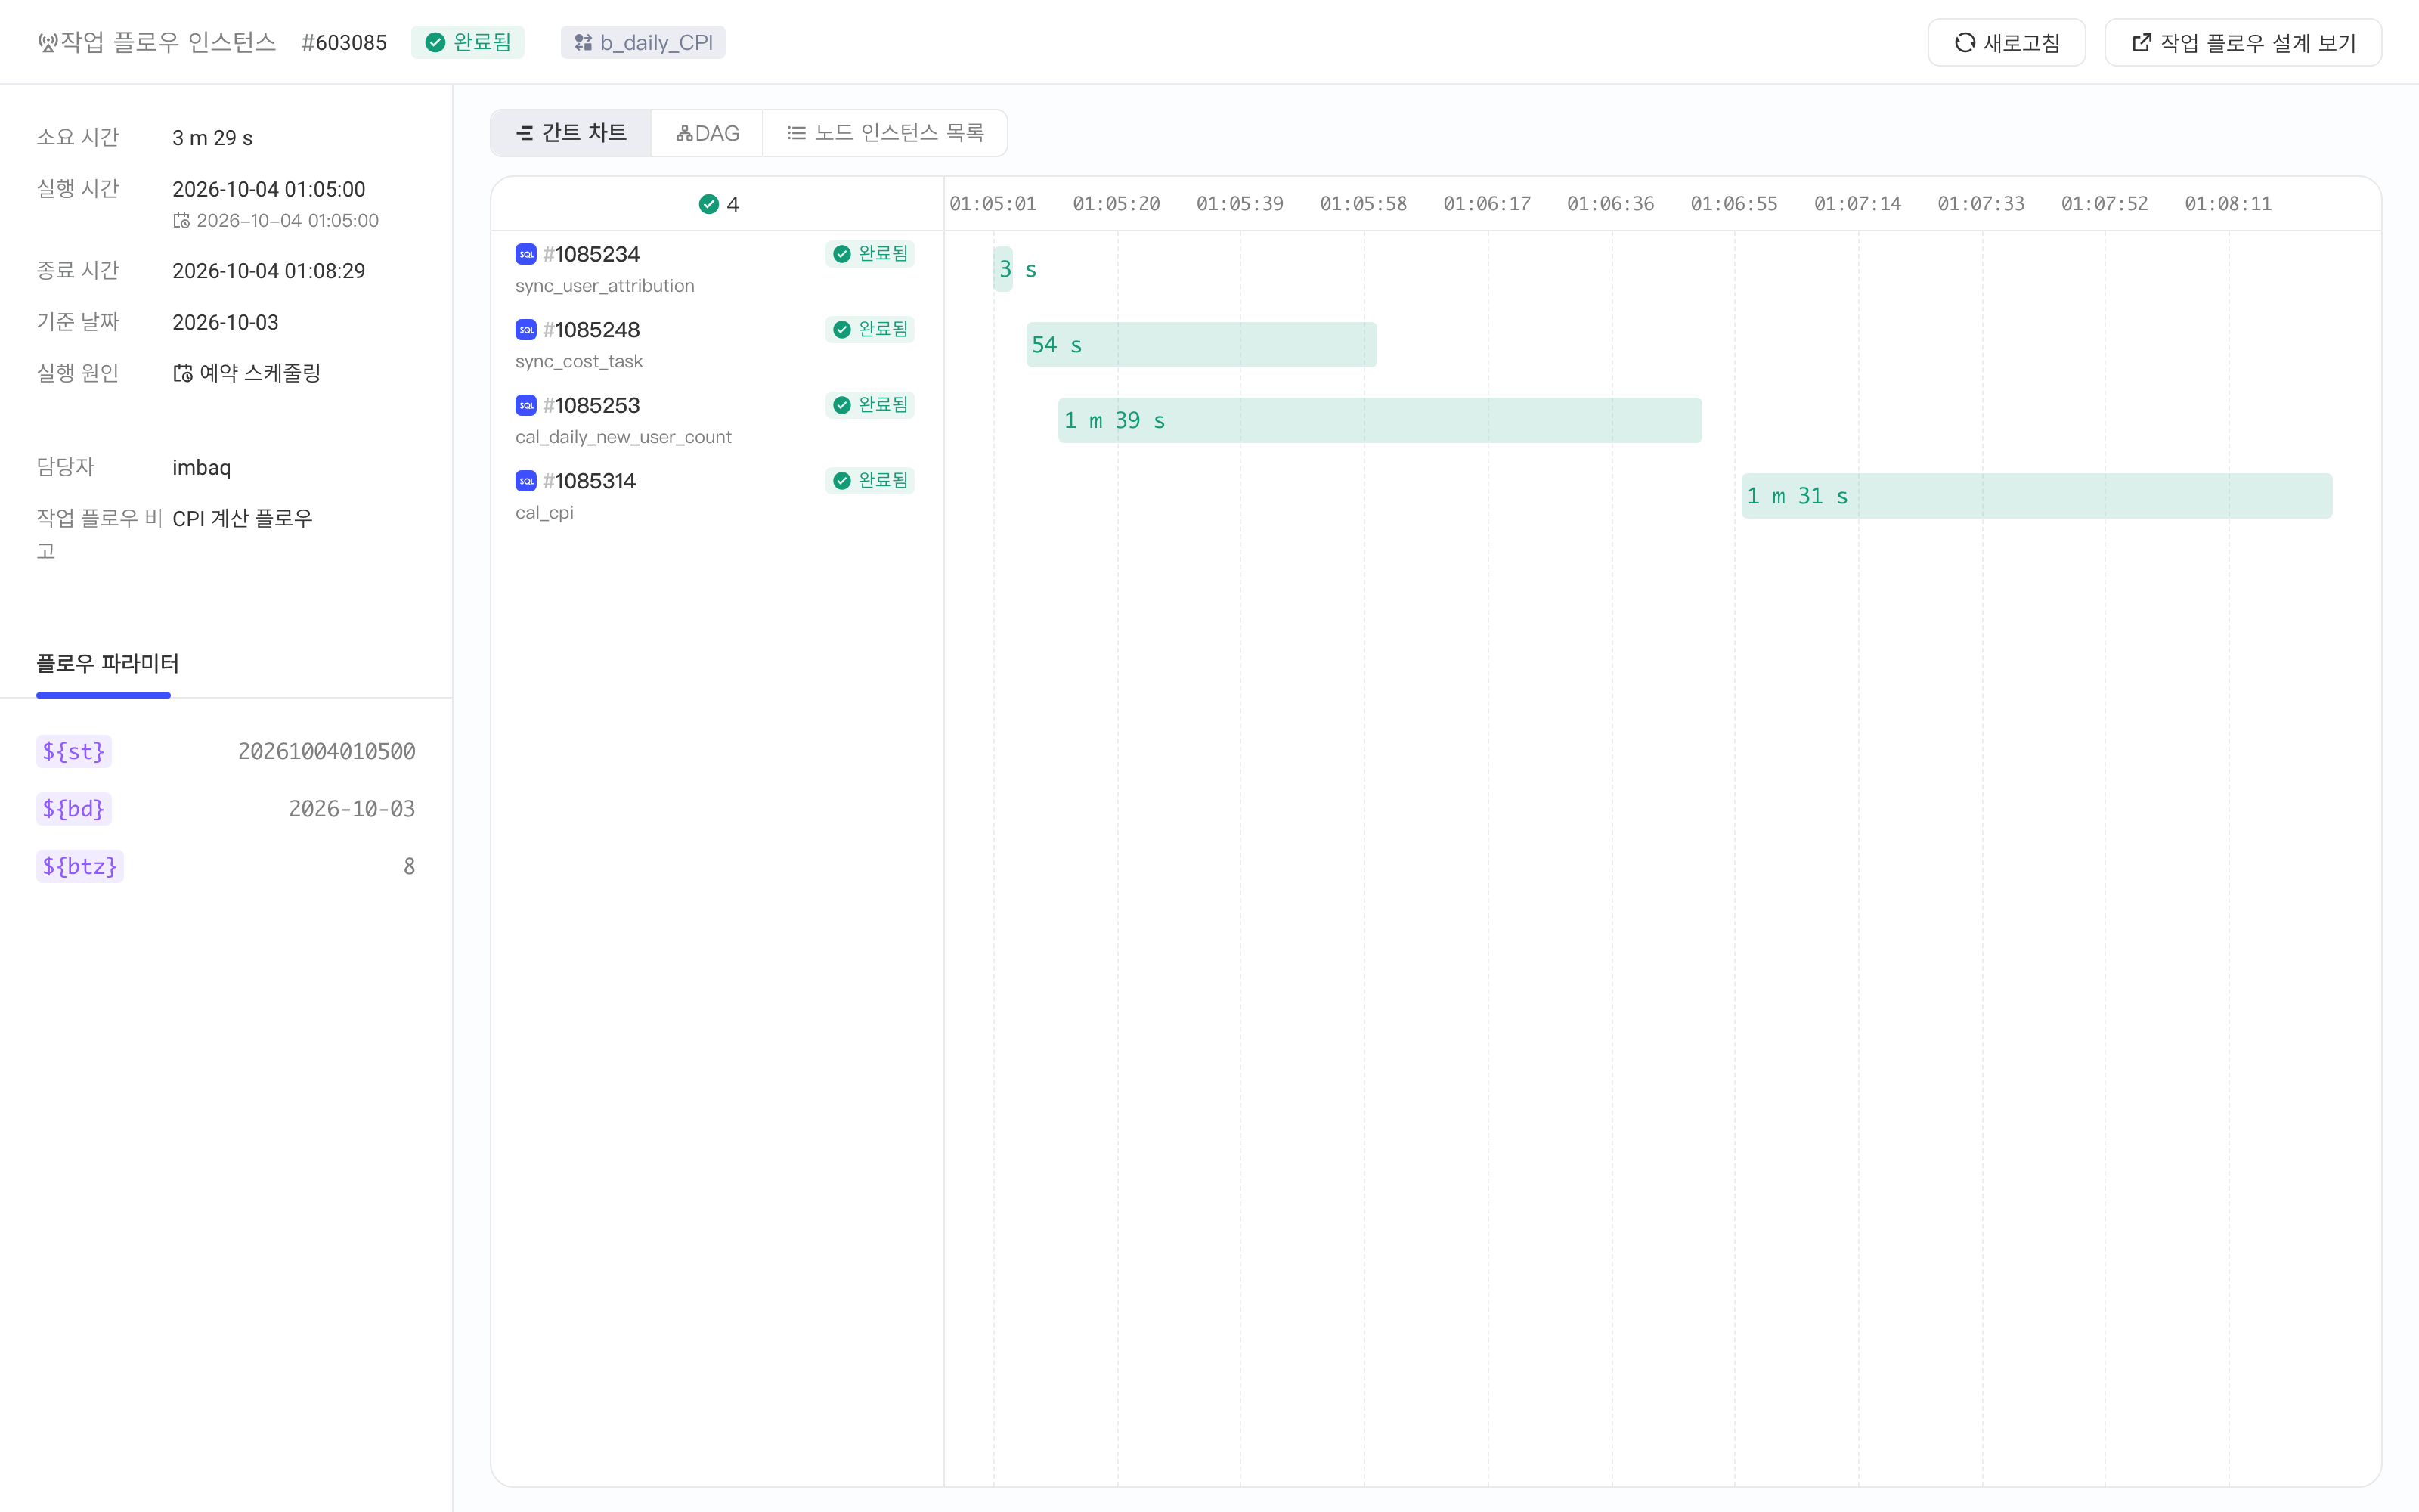
Task: Click the ${btz} parameter tag
Action: point(80,866)
